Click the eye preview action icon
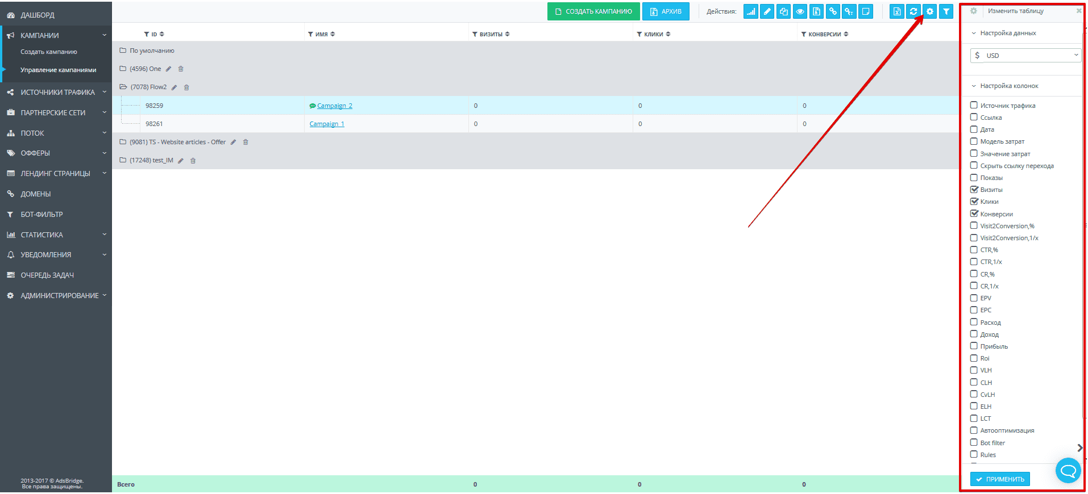 [800, 11]
